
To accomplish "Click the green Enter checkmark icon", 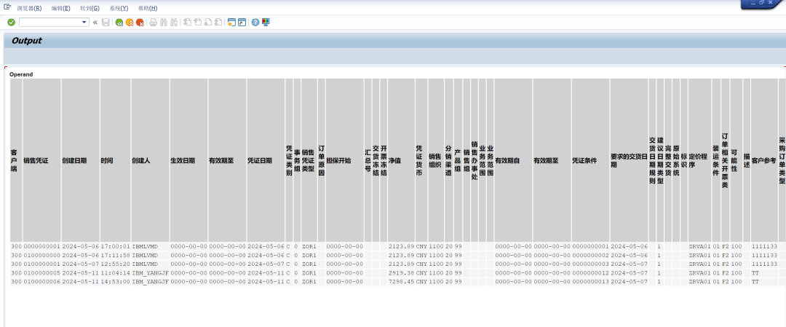I will 11,23.
